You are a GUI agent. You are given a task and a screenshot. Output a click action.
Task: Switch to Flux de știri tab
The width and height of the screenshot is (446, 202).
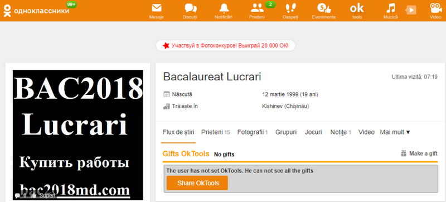coord(178,132)
